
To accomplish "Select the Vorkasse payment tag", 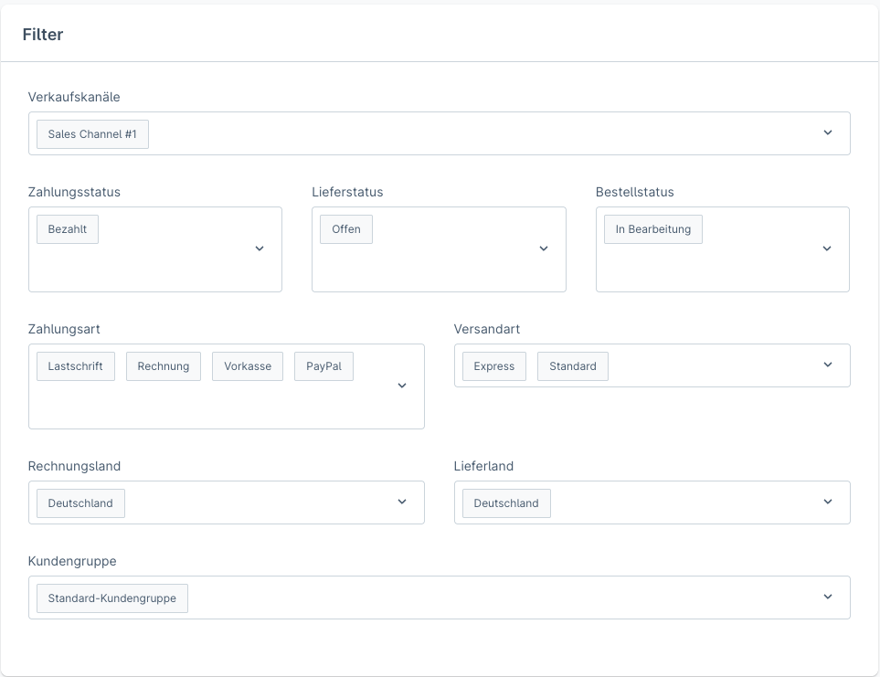I will click(x=247, y=366).
